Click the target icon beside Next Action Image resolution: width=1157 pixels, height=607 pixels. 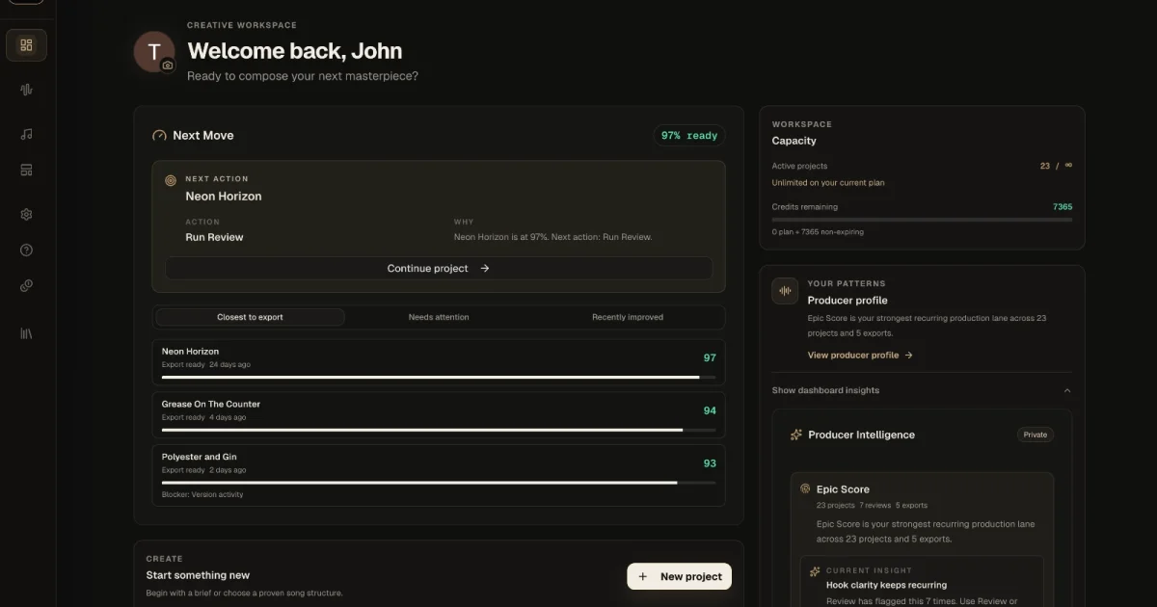(x=171, y=180)
